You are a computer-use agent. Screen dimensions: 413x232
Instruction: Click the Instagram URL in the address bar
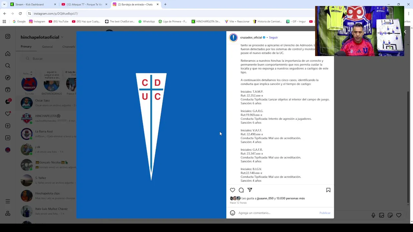[x=56, y=14]
